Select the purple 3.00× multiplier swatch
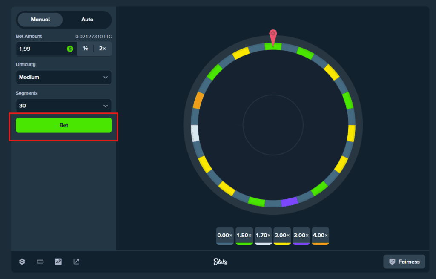This screenshot has width=436, height=279. pos(301,236)
